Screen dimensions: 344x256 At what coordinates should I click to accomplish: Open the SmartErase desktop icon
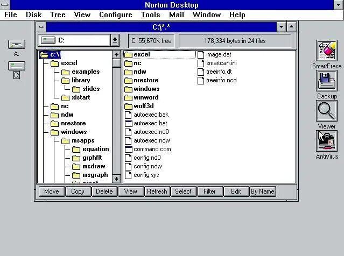tap(327, 51)
